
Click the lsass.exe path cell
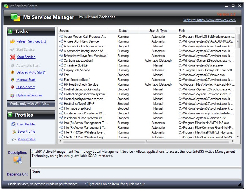pyautogui.click(x=201, y=65)
